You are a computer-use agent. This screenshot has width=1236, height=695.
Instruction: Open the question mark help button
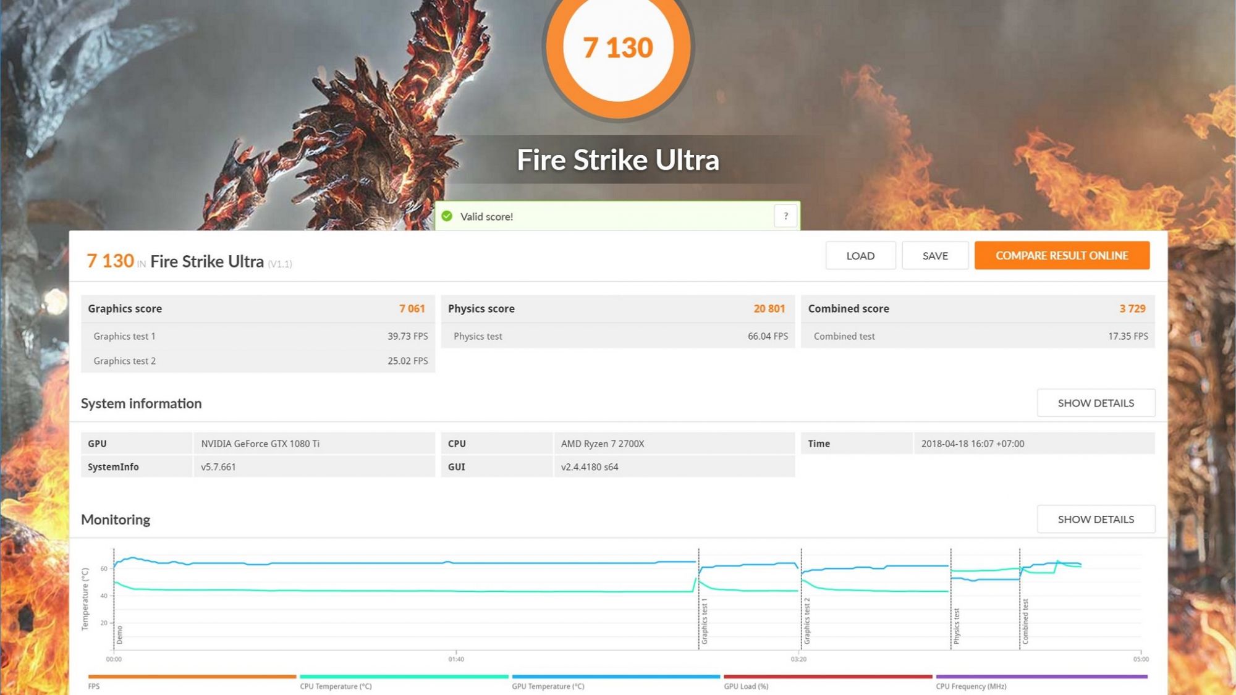[785, 216]
